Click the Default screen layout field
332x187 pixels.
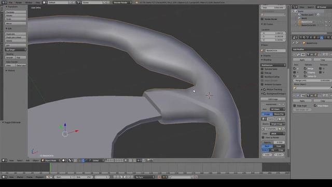tap(58, 3)
